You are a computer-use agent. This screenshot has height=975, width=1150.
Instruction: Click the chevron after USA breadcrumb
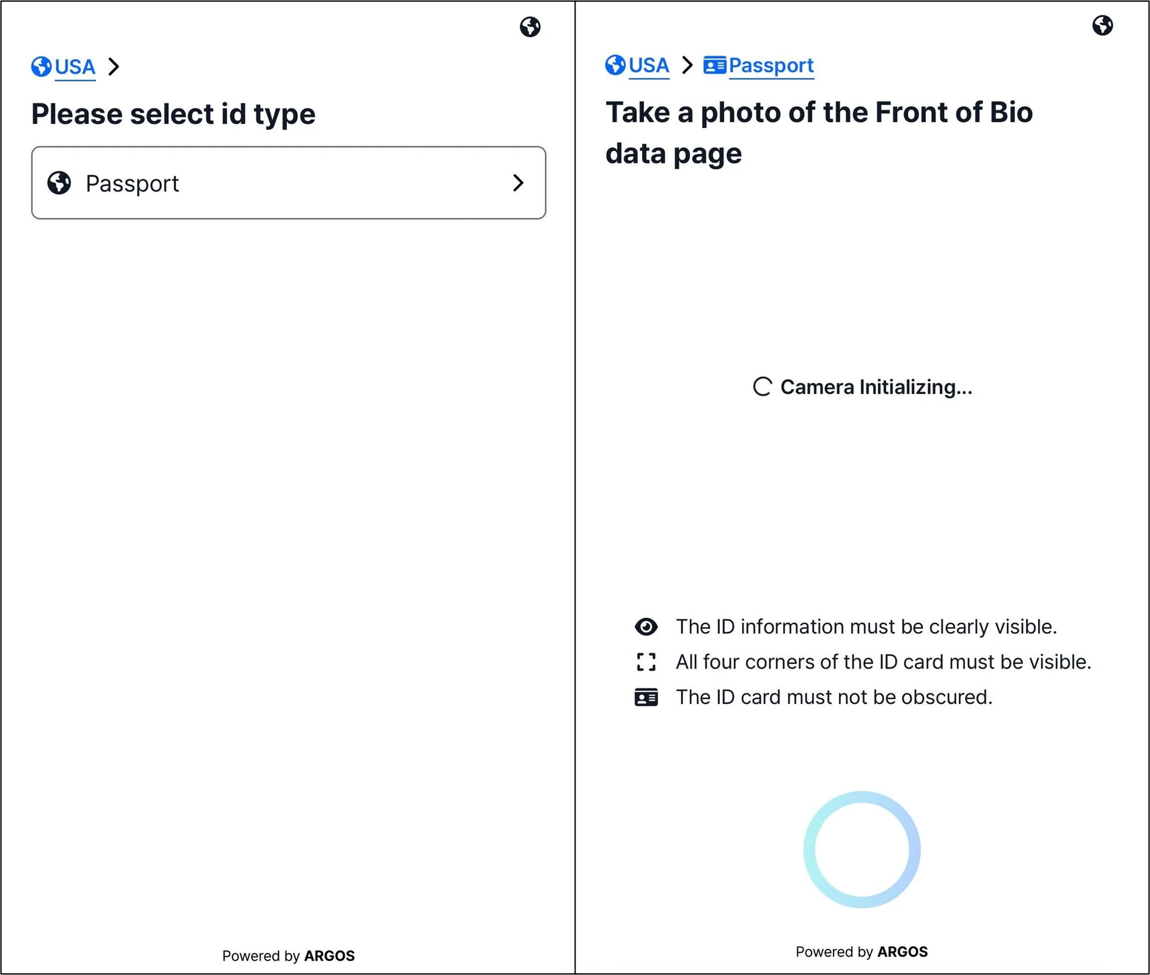pyautogui.click(x=114, y=67)
